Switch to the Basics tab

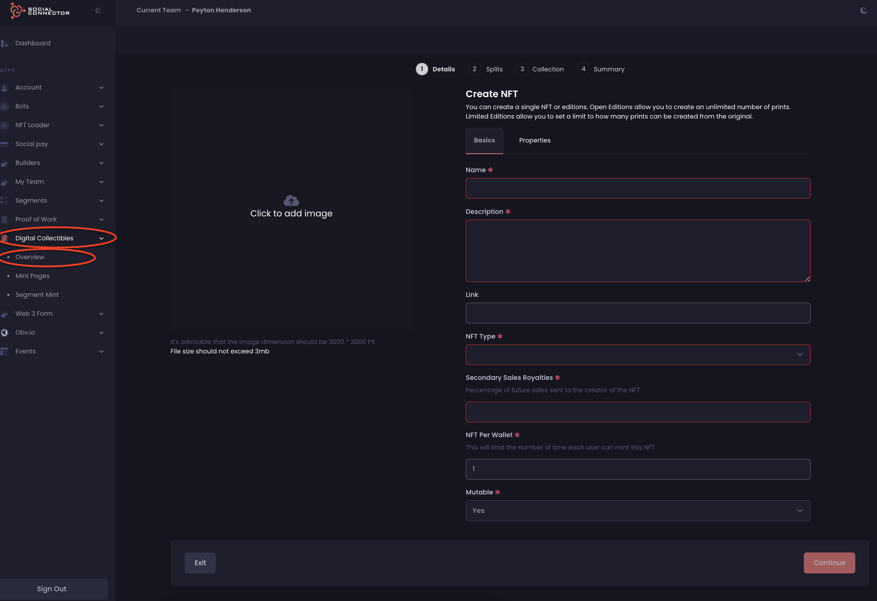point(484,140)
